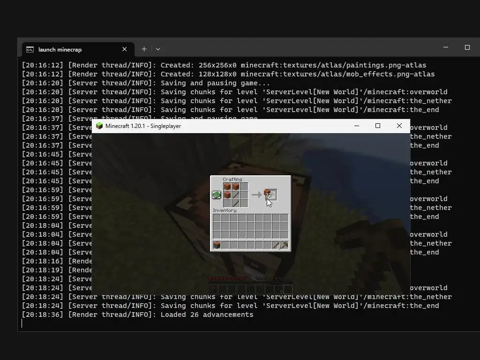Expand the terminal profile dropdown chevron
Viewport: 480px width, 360px height.
[x=158, y=49]
